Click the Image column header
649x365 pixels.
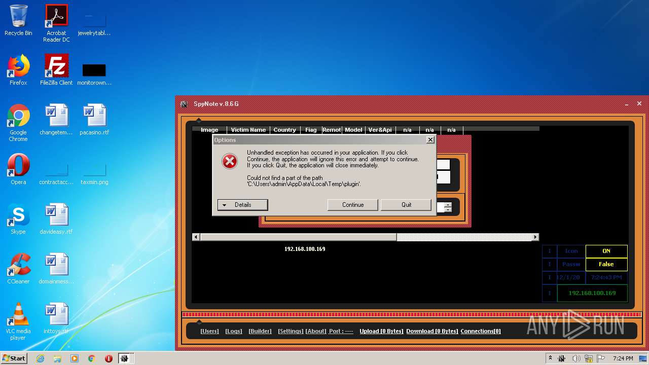coord(209,130)
